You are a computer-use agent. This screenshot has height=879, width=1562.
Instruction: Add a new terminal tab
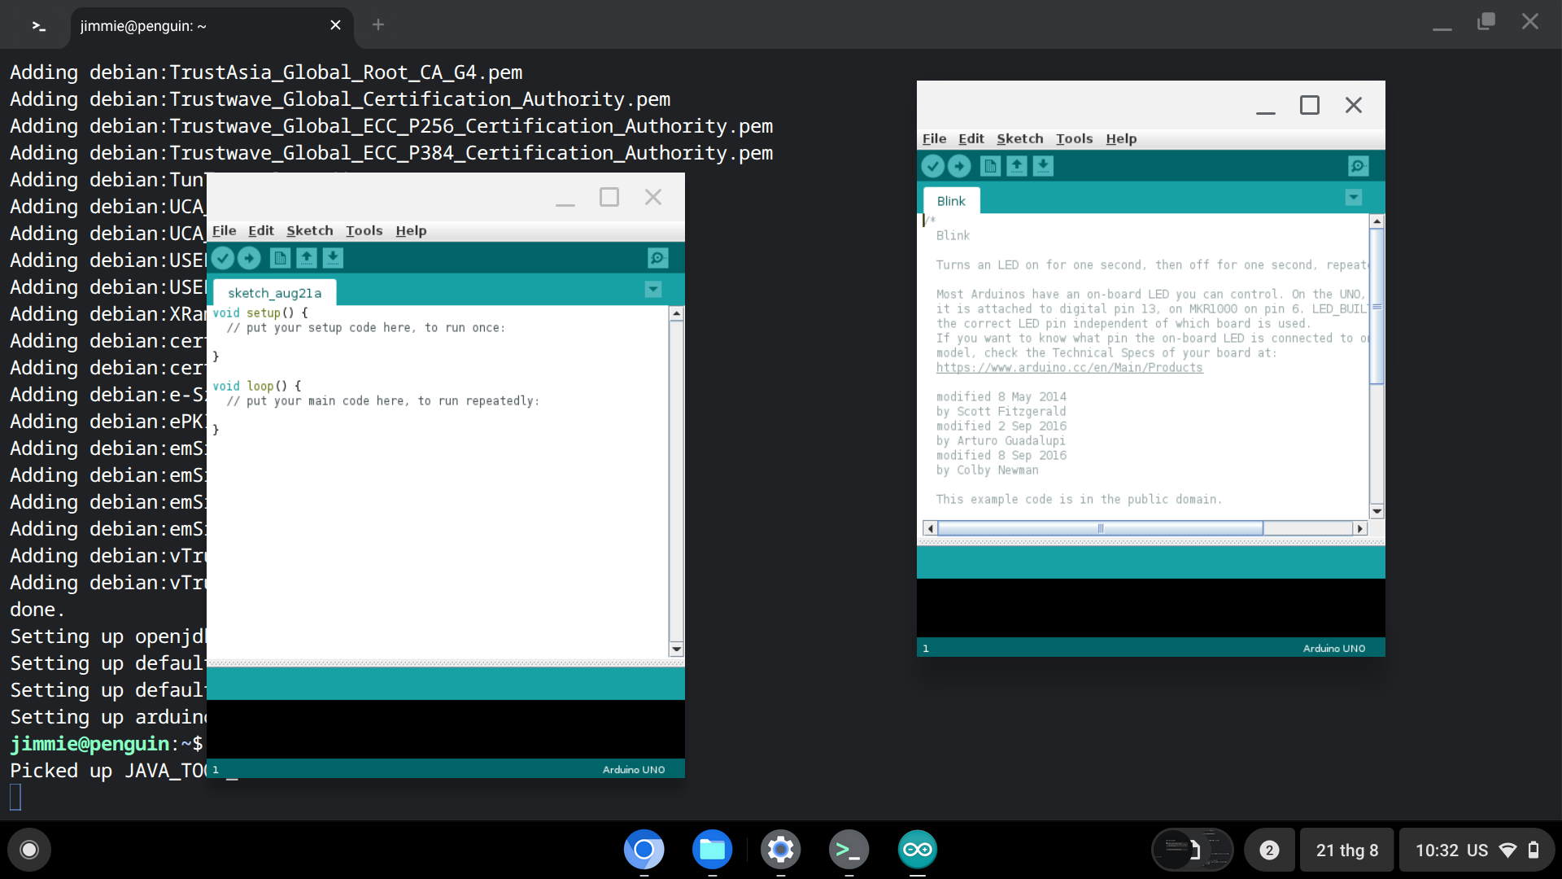[x=377, y=24]
